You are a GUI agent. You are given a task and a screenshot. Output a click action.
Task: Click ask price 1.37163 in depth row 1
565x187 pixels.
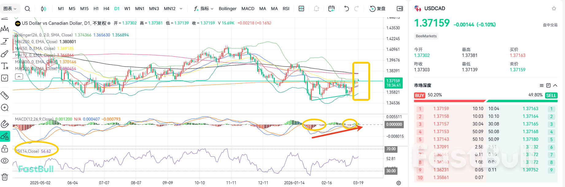[x=531, y=109]
